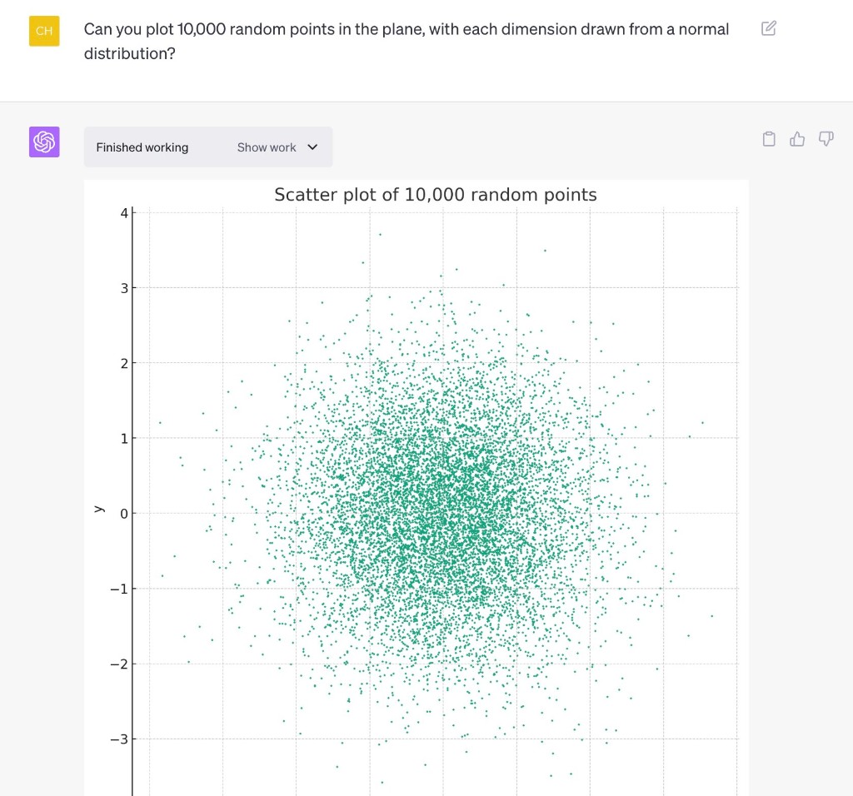Screen dimensions: 853x796
Task: Click the user prompt about 10,000 random points
Action: pos(406,41)
